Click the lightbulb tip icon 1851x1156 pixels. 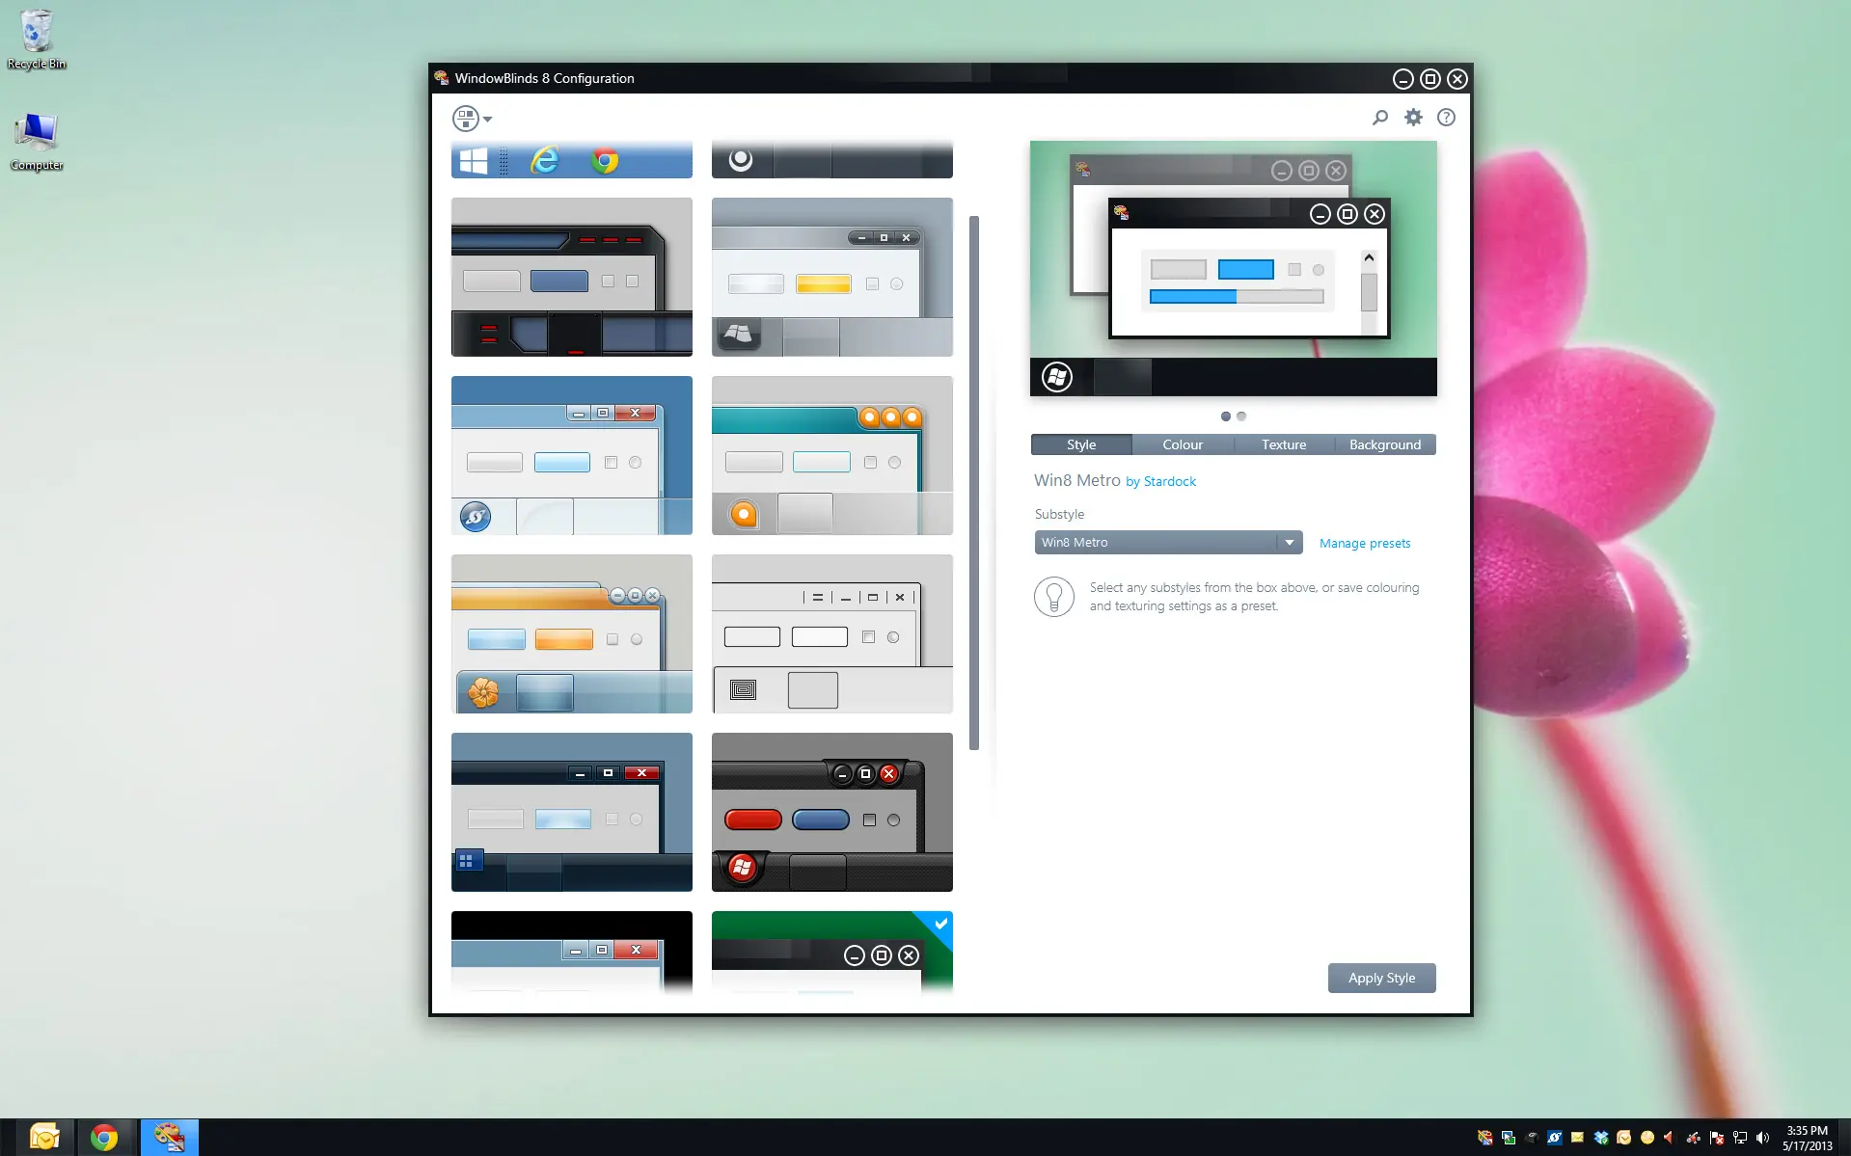point(1054,597)
